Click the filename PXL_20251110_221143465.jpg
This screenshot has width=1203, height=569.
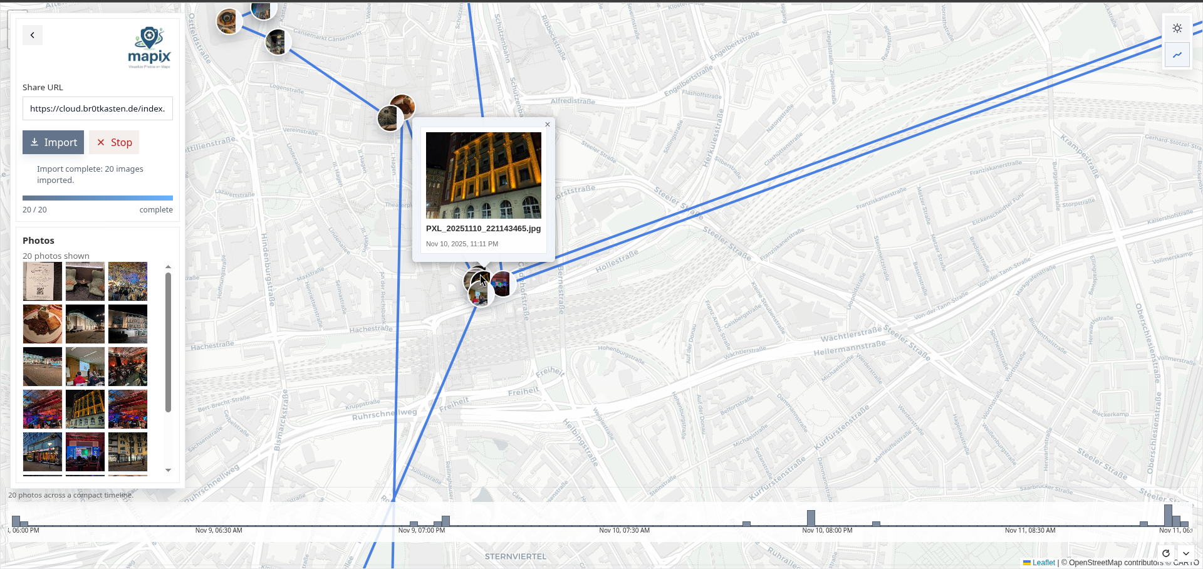click(x=483, y=229)
